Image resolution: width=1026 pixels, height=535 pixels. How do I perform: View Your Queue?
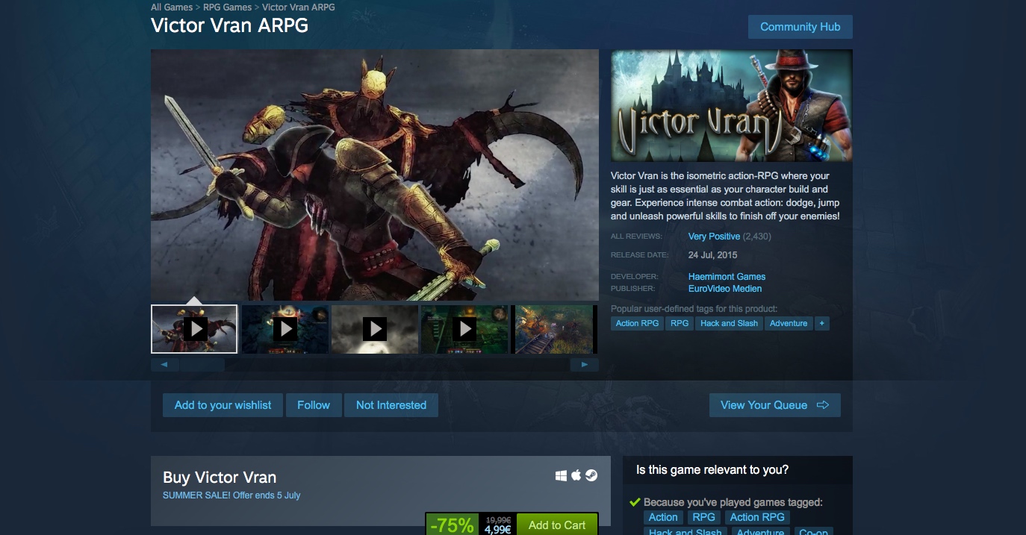point(775,405)
